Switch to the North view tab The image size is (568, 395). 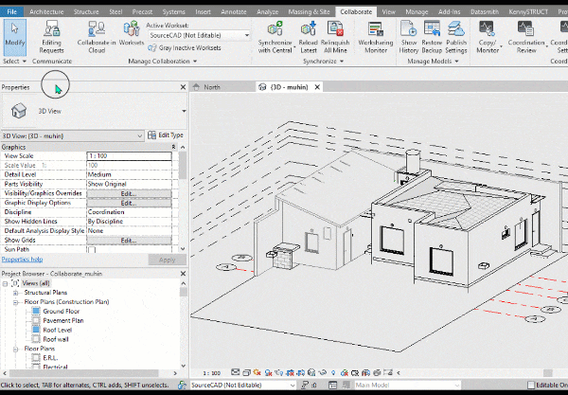coord(212,87)
